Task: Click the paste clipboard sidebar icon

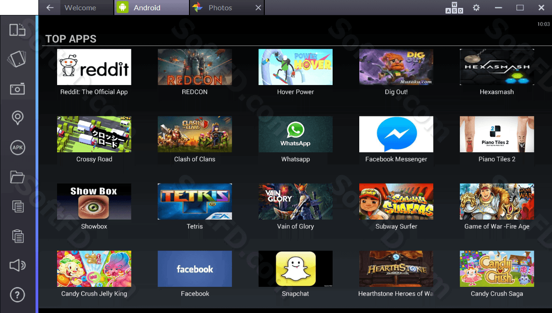Action: point(18,236)
